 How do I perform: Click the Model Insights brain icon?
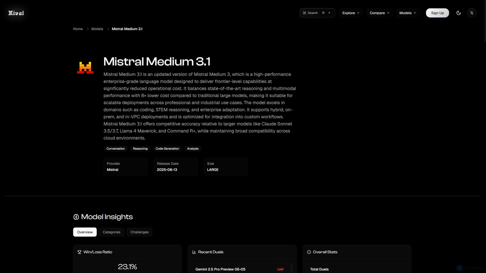(76, 217)
